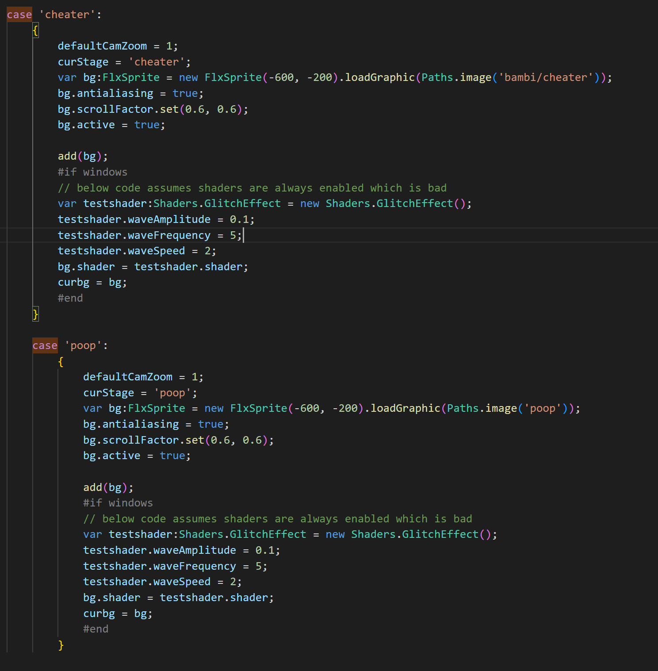Viewport: 658px width, 671px height.
Task: Click the closing brace of the poop block
Action: pyautogui.click(x=61, y=645)
